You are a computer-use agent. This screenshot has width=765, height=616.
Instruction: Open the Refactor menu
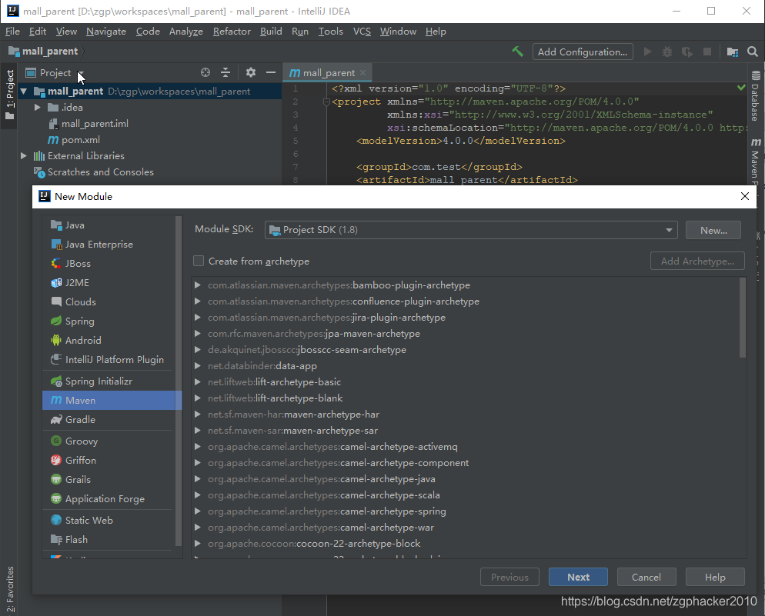pyautogui.click(x=232, y=32)
